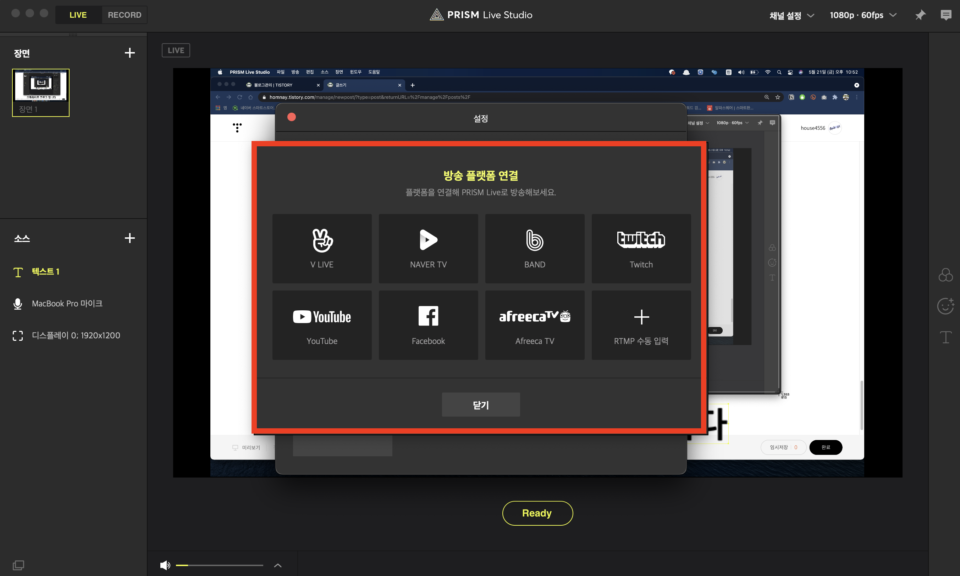Image resolution: width=960 pixels, height=576 pixels.
Task: Open the 윈도우 menu in the captured menu bar
Action: point(355,72)
